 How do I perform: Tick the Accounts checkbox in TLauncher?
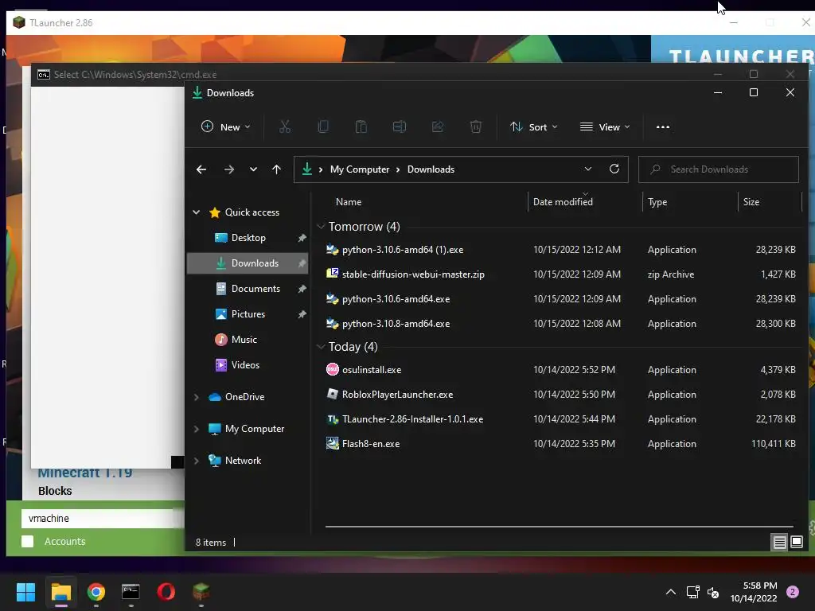[x=28, y=541]
